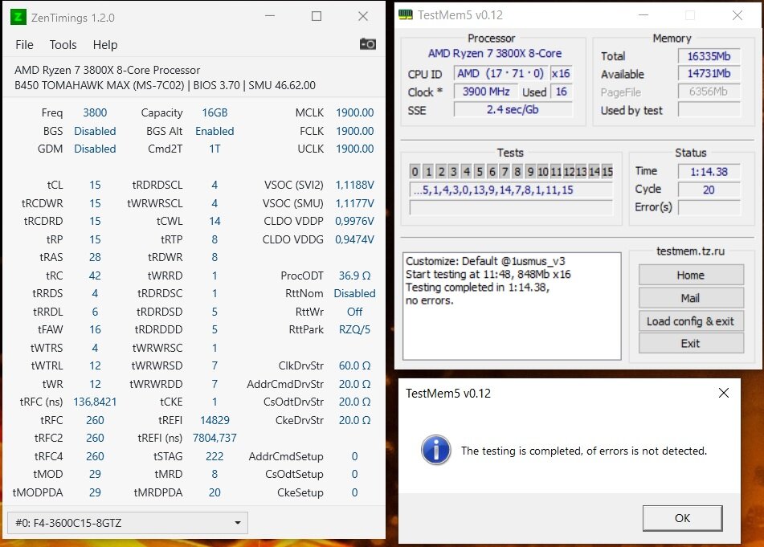Click the Freq value 3800
This screenshot has width=764, height=547.
coord(95,112)
